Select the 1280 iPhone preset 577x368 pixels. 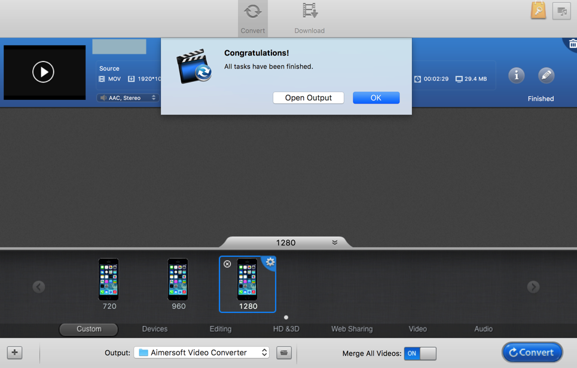248,284
